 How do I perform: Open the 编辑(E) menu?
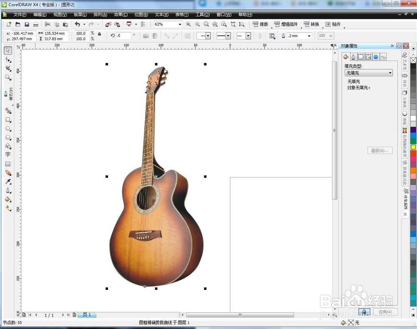point(40,15)
